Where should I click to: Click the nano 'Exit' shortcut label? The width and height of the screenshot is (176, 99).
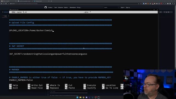pyautogui.click(x=15, y=88)
